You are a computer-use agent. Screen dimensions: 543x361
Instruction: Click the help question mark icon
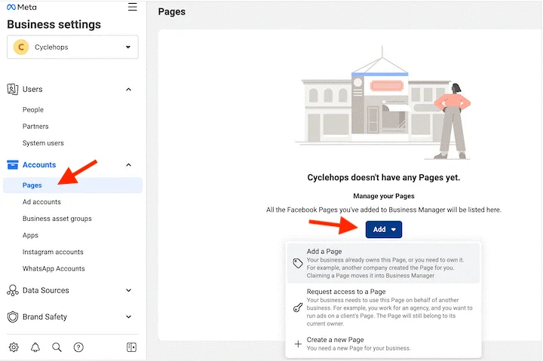point(78,347)
